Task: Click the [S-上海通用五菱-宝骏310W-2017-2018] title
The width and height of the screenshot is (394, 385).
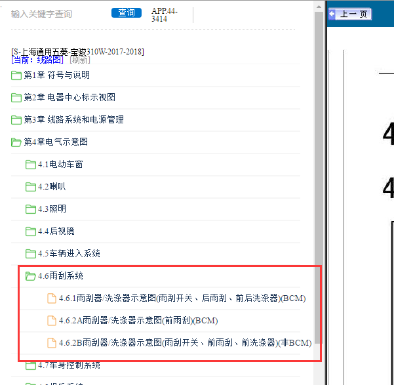Action: [x=77, y=52]
